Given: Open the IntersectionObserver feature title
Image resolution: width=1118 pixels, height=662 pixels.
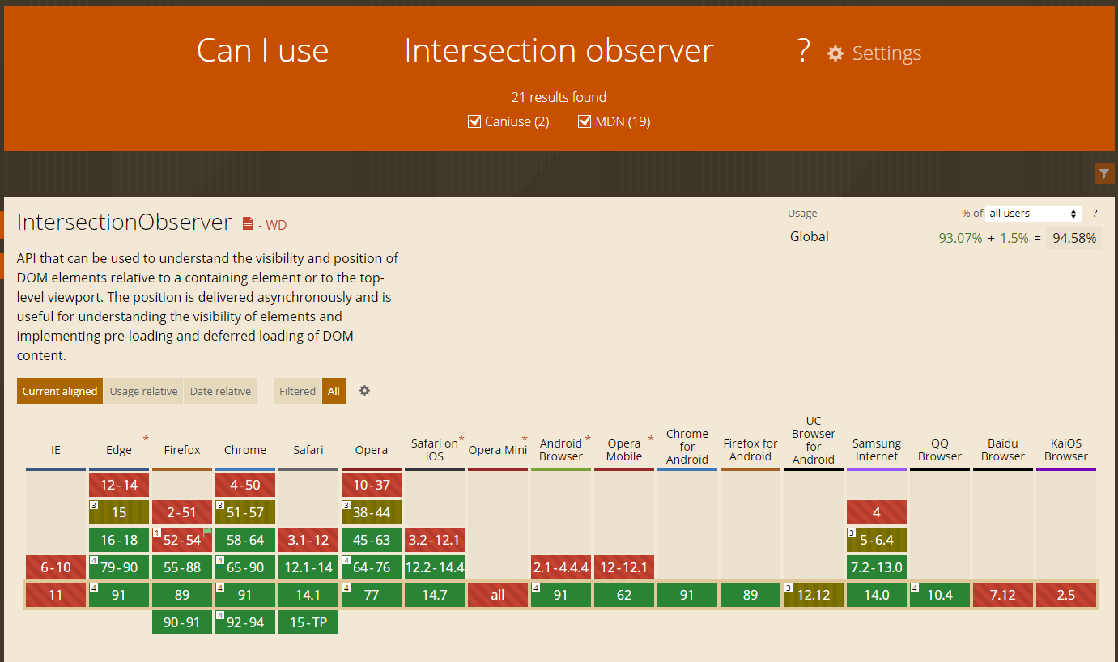Looking at the screenshot, I should click(125, 223).
